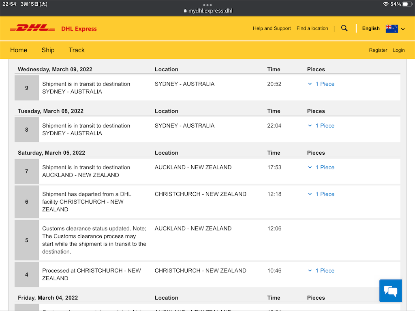Click the event number 6 cell

(x=27, y=202)
